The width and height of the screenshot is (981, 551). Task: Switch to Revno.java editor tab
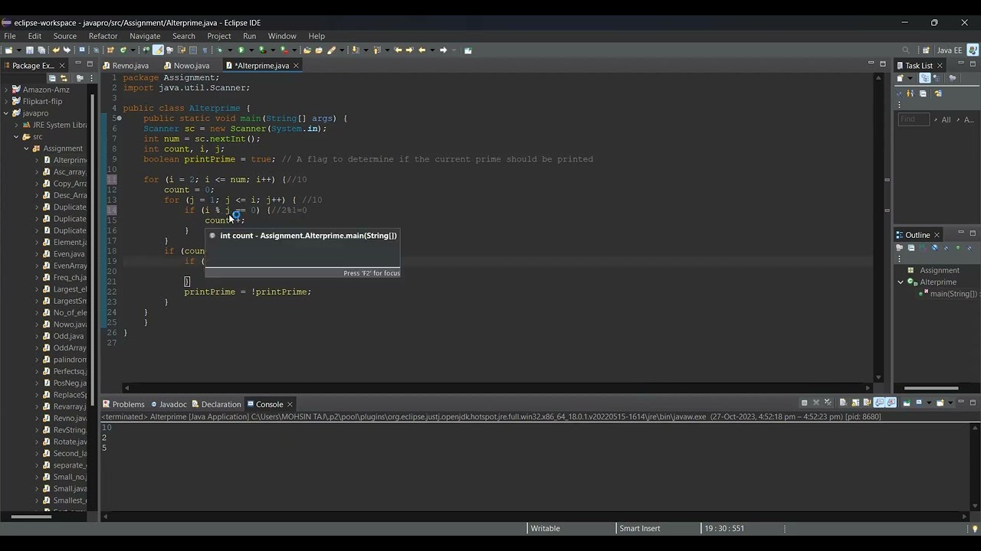point(126,66)
